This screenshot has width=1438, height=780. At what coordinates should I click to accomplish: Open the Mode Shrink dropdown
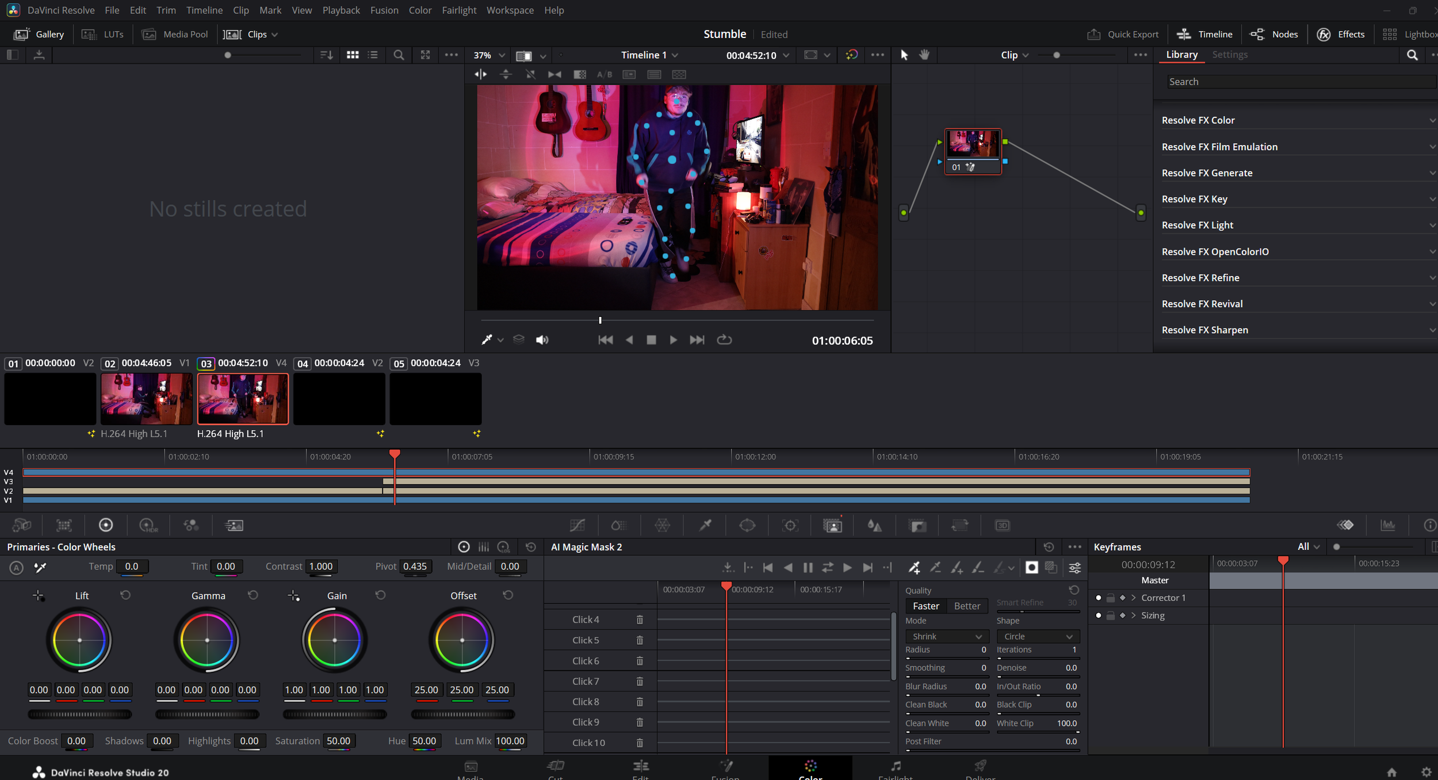pos(946,636)
